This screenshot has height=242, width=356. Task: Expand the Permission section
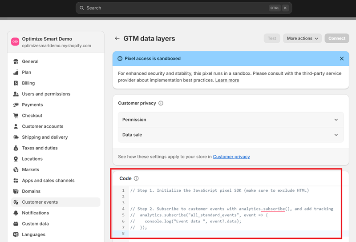pos(231,120)
